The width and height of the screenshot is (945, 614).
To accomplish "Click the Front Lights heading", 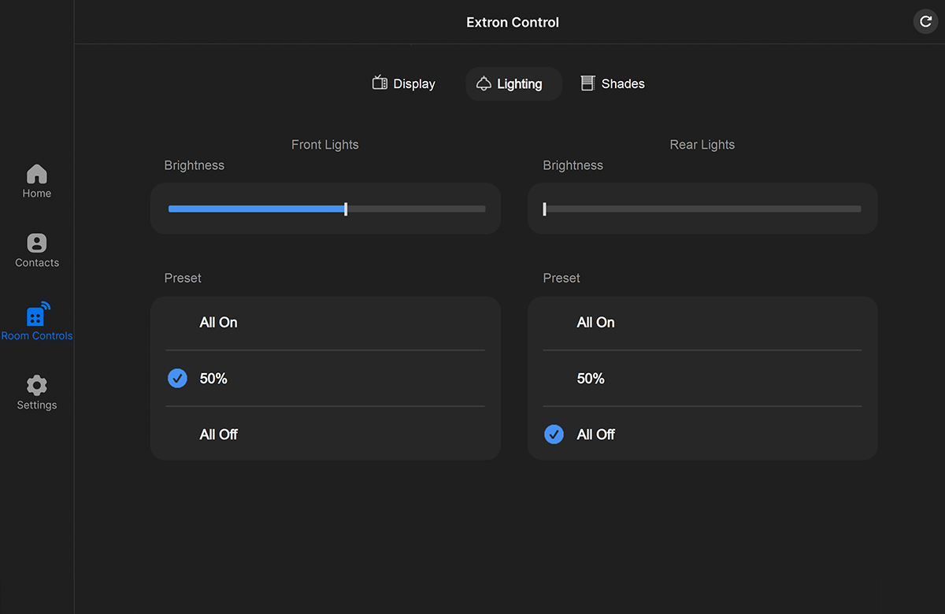I will pos(325,145).
